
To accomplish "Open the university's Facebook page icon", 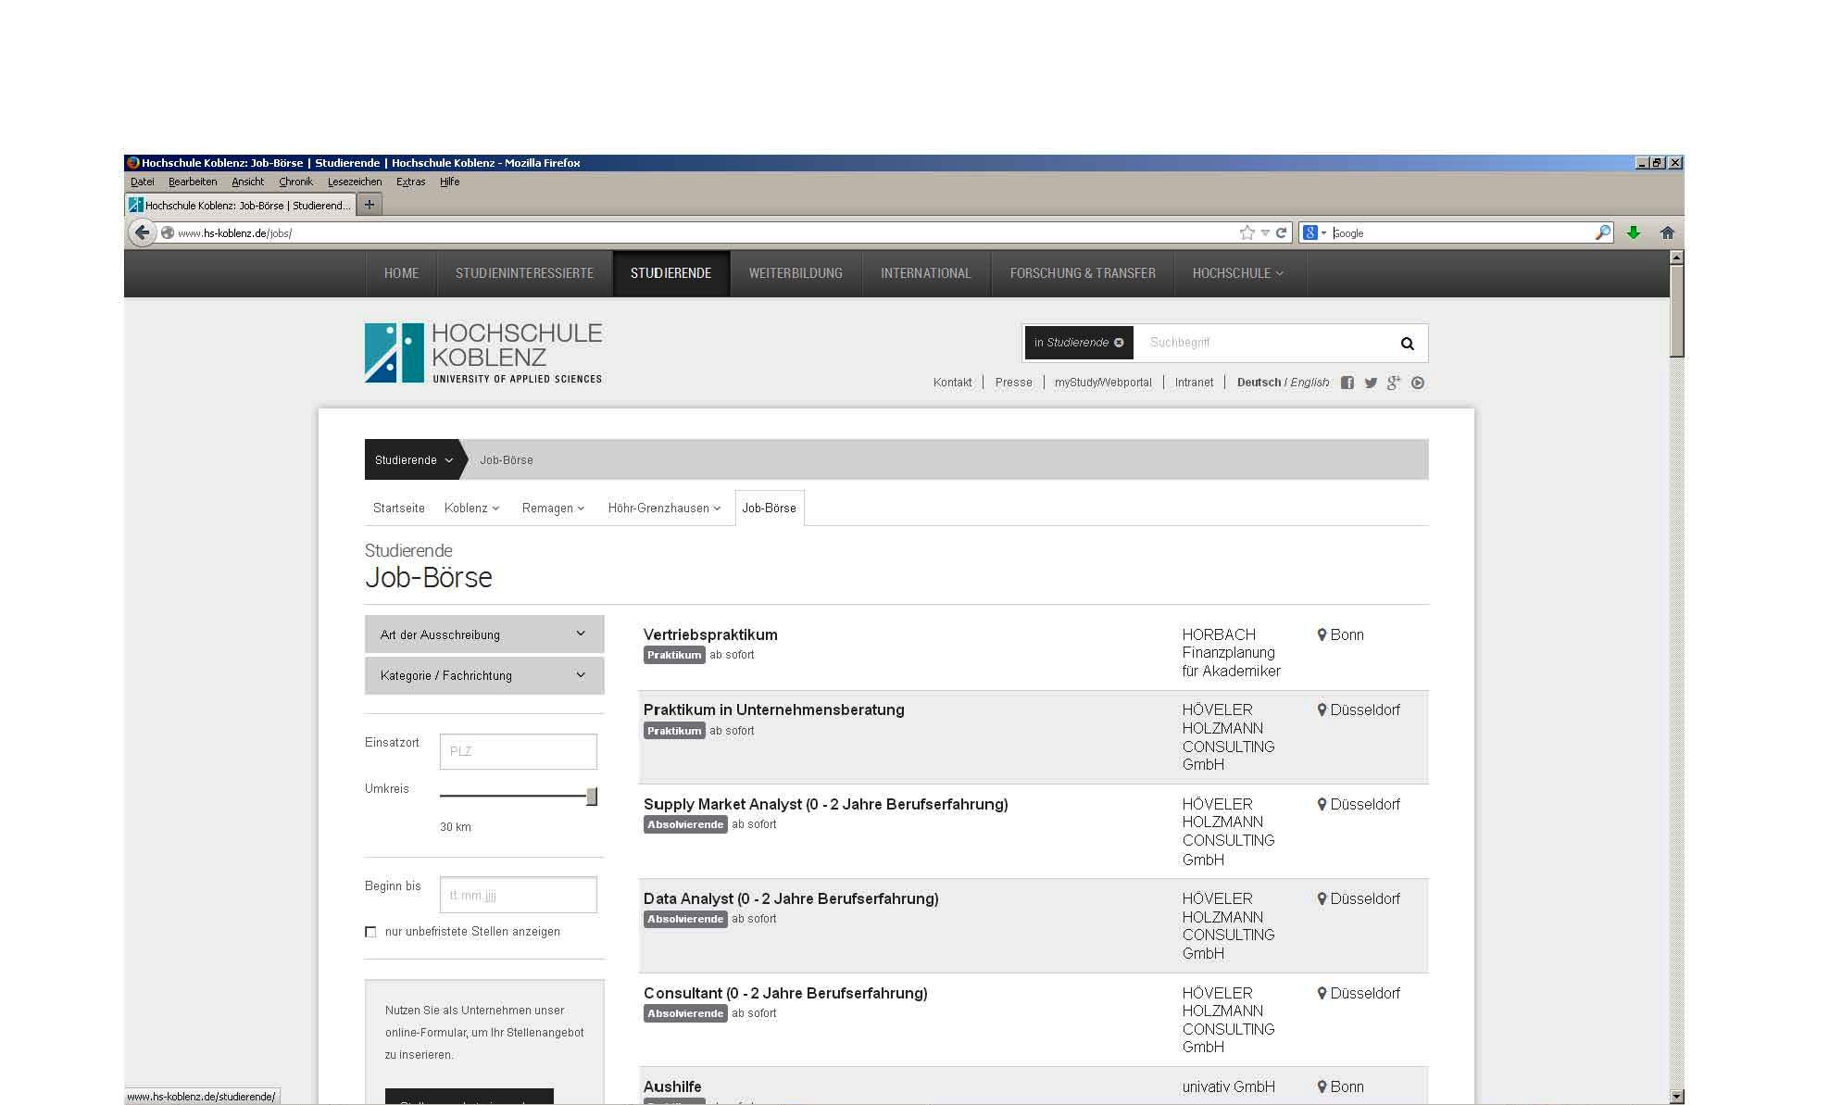I will coord(1347,383).
